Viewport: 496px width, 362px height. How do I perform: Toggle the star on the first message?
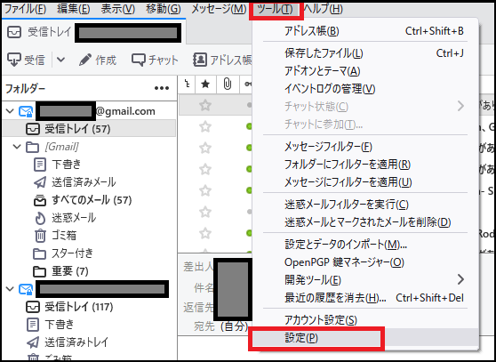(x=205, y=105)
